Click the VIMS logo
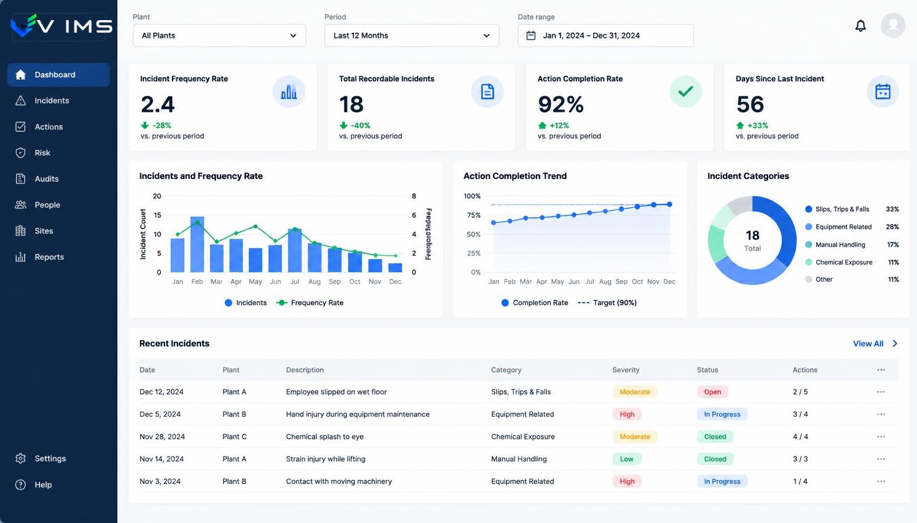This screenshot has width=917, height=523. click(62, 26)
